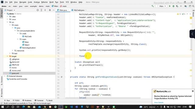Open the Navigate menu
The width and height of the screenshot is (195, 109).
point(23,2)
